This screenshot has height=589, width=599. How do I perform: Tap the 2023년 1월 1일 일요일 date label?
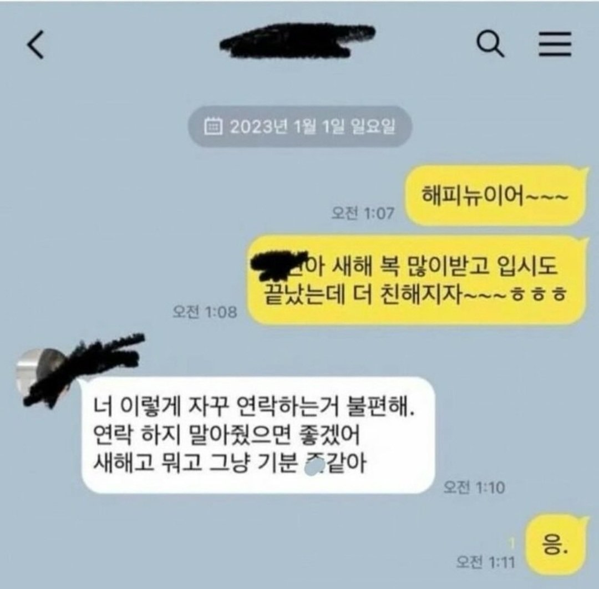coord(312,126)
